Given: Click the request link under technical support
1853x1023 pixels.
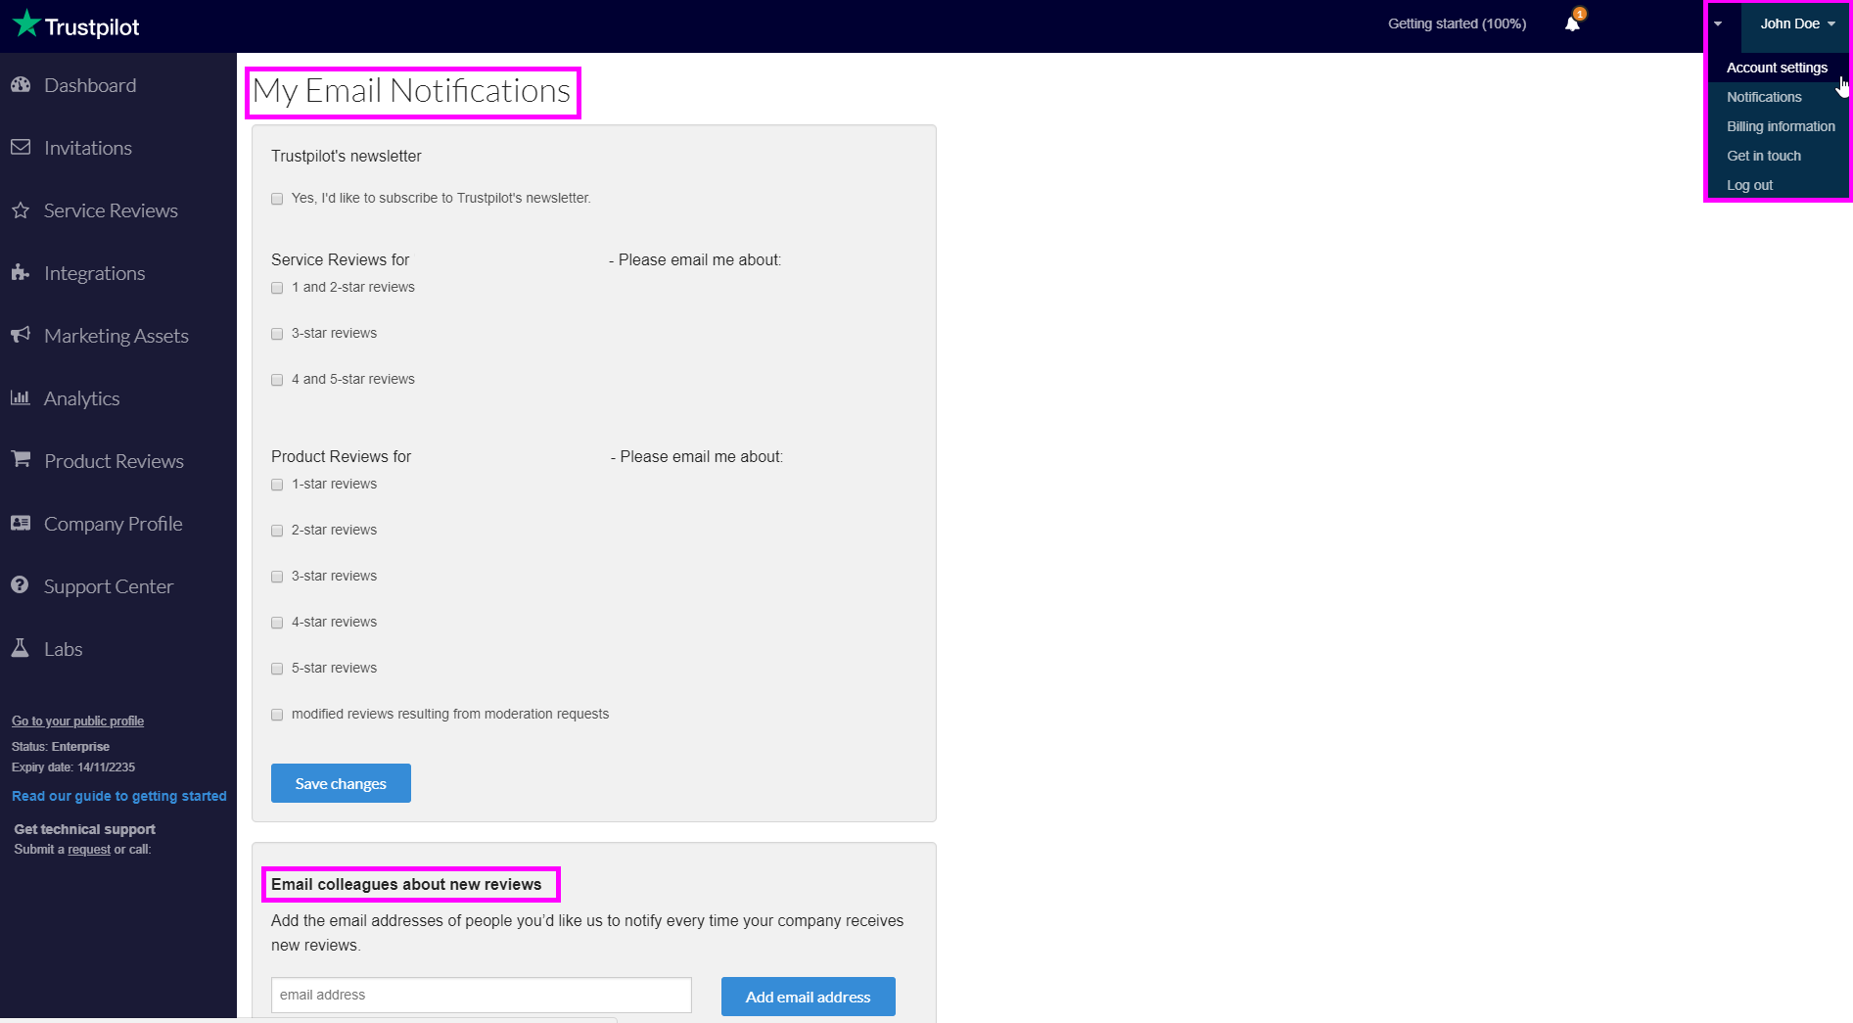Looking at the screenshot, I should (89, 850).
